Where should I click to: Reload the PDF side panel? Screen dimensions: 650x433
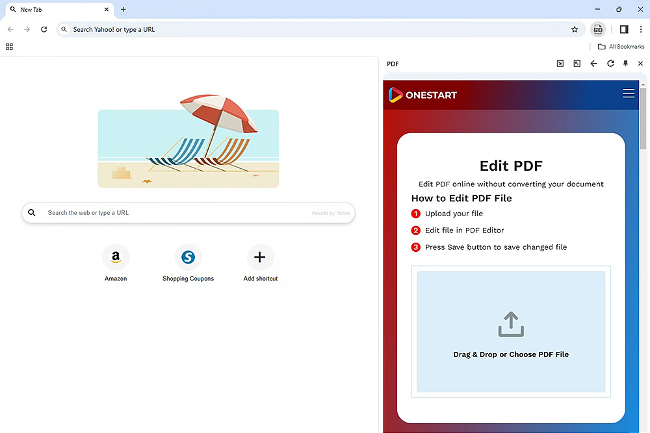pyautogui.click(x=610, y=64)
